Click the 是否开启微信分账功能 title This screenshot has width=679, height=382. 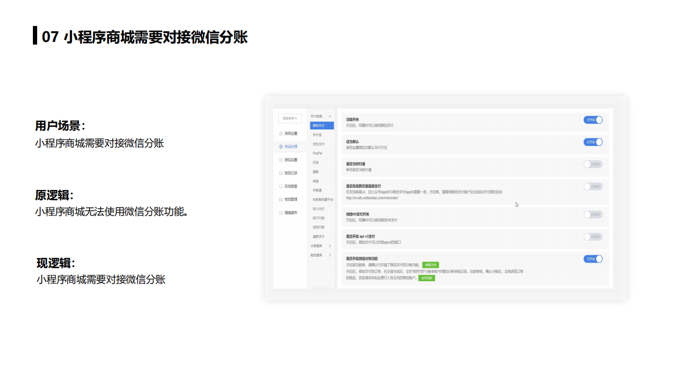coord(362,258)
